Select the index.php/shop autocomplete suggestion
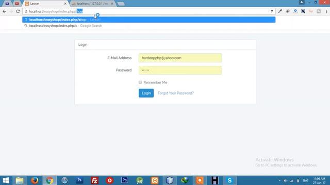Image resolution: width=330 pixels, height=185 pixels. 149,20
